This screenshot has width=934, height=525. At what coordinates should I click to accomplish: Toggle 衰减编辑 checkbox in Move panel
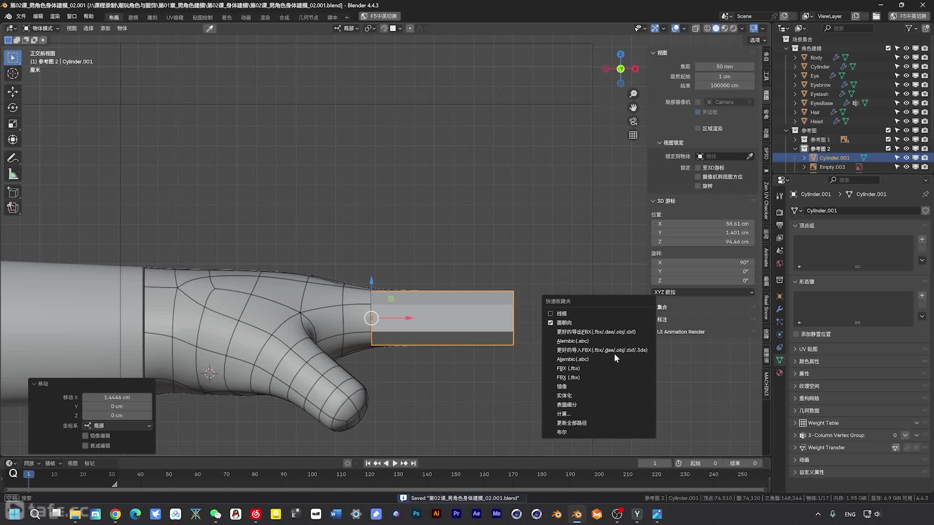pos(85,446)
